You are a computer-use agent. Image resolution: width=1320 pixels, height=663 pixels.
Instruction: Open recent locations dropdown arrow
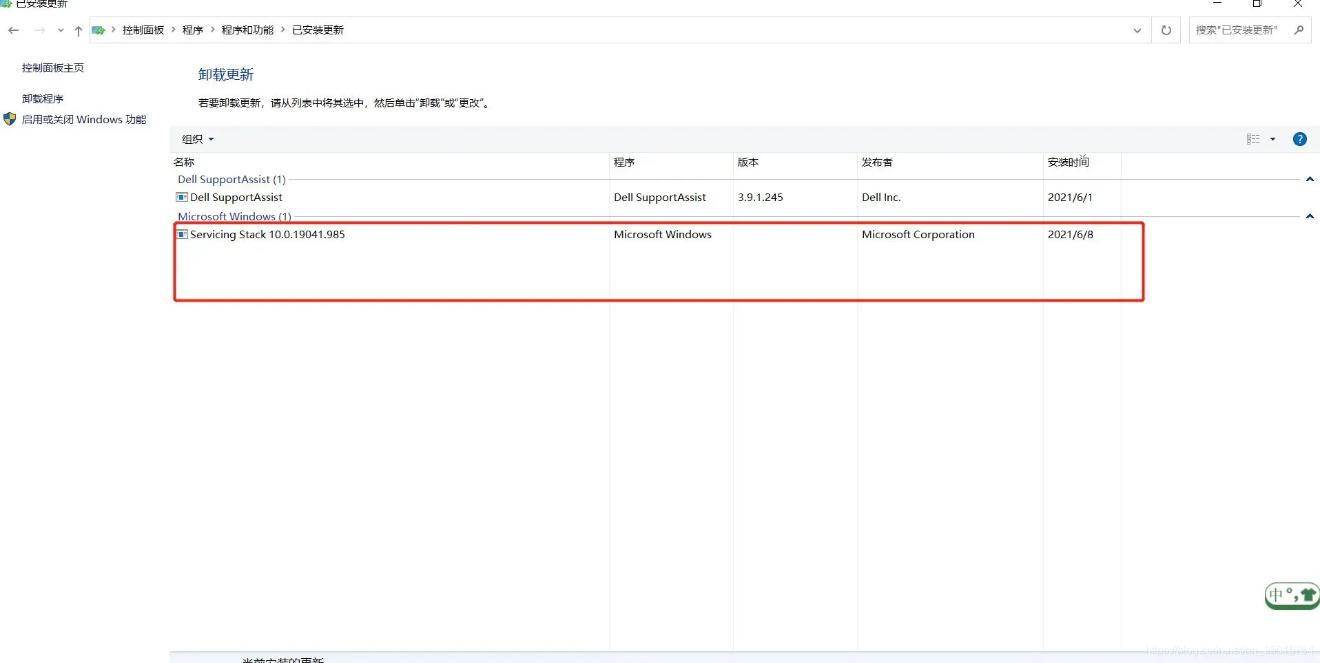pos(61,30)
